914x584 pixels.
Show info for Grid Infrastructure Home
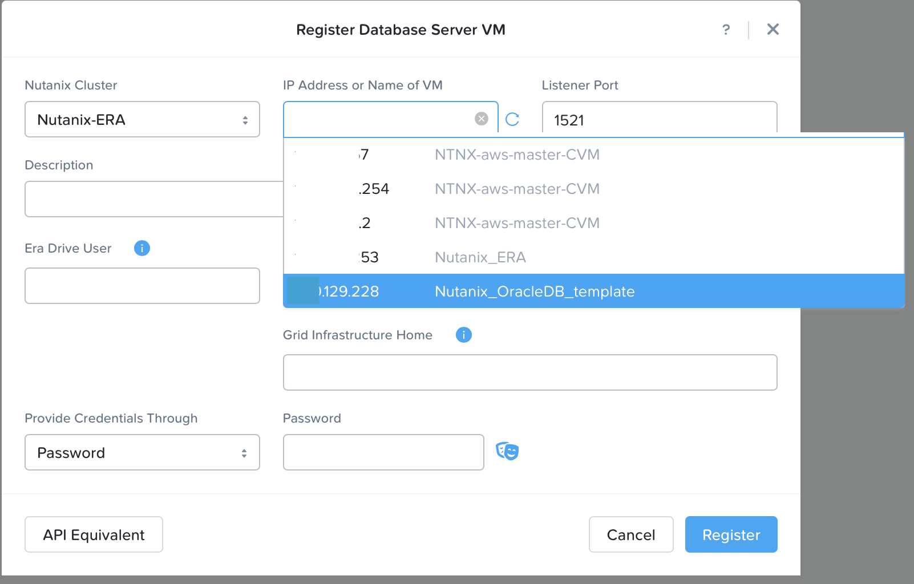click(x=464, y=335)
